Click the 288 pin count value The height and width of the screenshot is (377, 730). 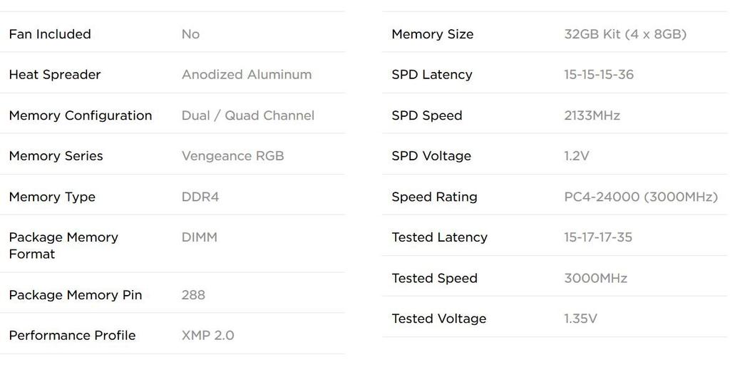[x=193, y=295]
